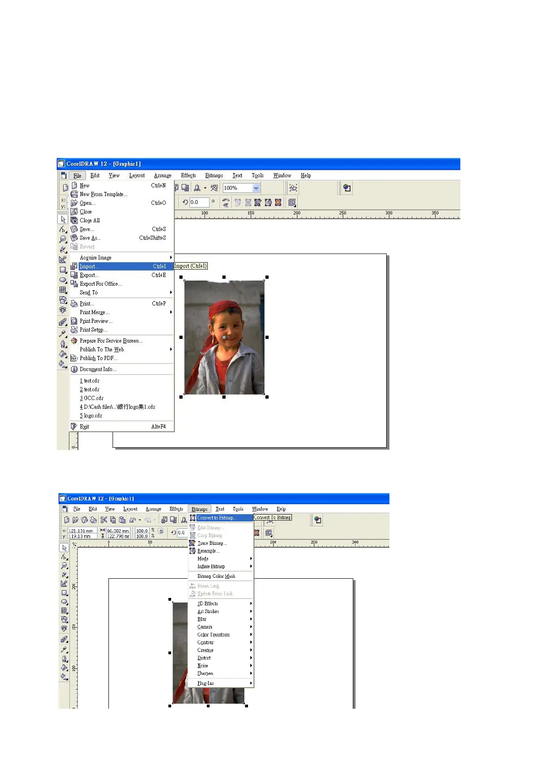Choose Document Info... in File menu
This screenshot has height=771, width=545.
pyautogui.click(x=121, y=369)
